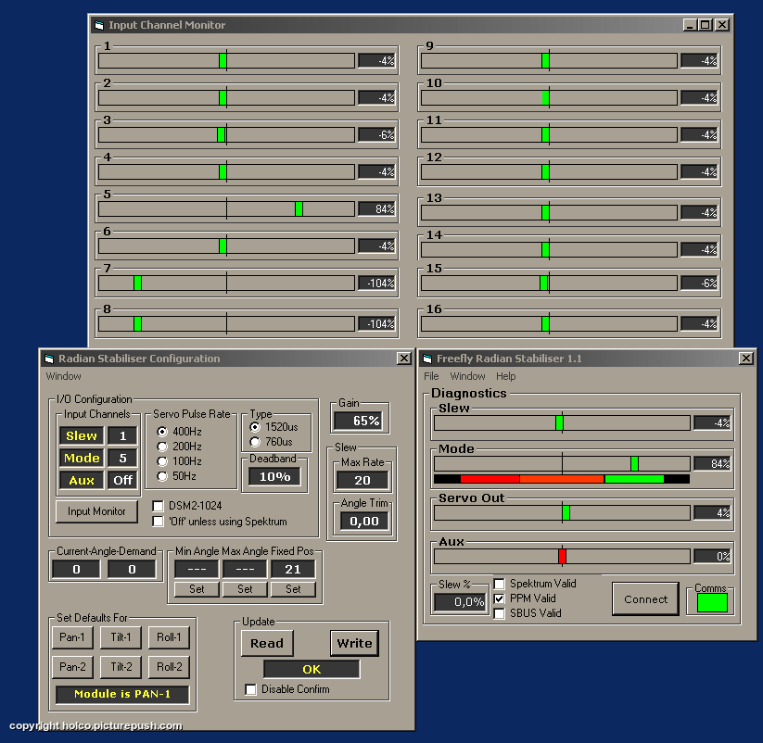
Task: Click the Radian Stabiliser Configuration title icon
Action: (x=49, y=359)
